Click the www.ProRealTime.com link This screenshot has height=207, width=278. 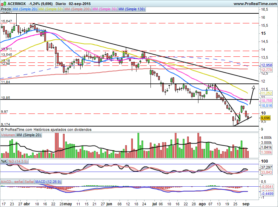tap(255, 3)
